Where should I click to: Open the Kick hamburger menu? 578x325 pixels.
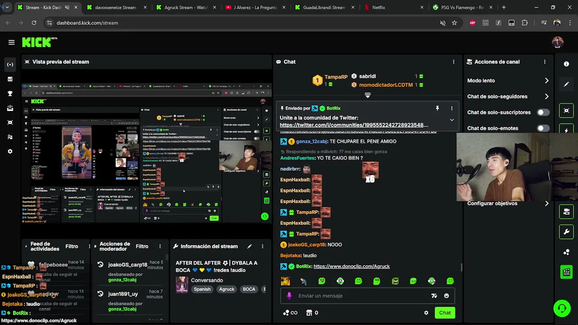click(x=11, y=42)
